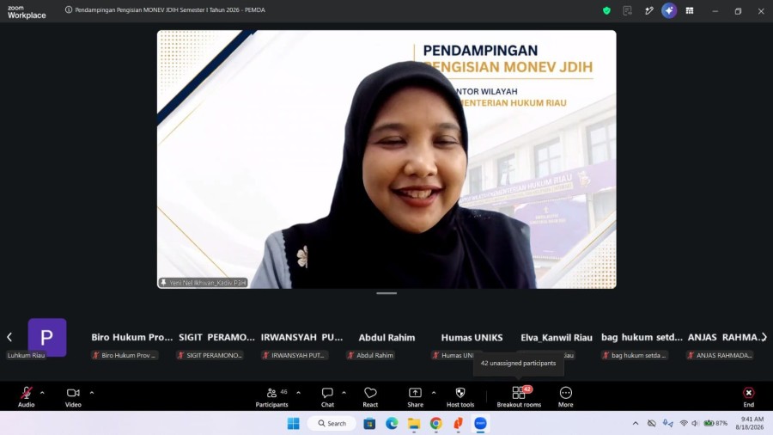Open the AI Companion sparkle icon
Screen dimensions: 773x435
(669, 11)
